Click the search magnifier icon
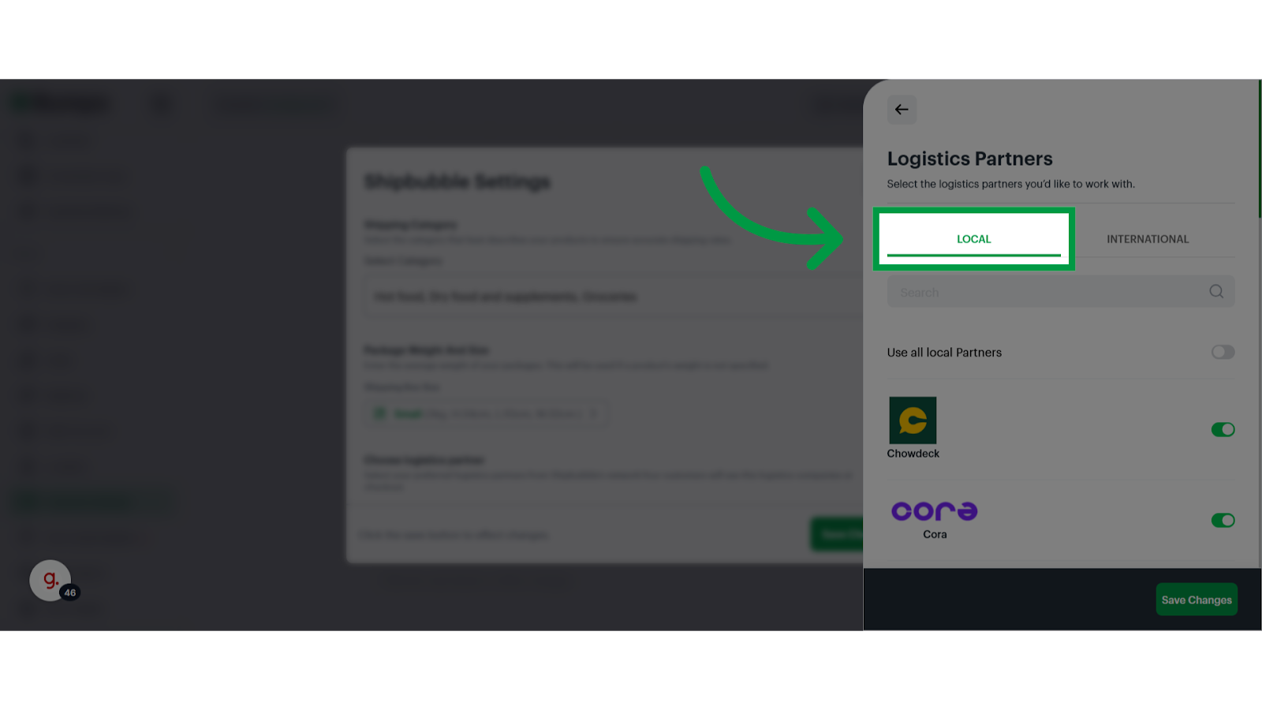The width and height of the screenshot is (1262, 710). click(1216, 292)
